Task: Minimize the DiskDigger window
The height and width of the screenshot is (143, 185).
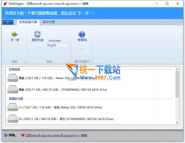Action: click(x=156, y=3)
